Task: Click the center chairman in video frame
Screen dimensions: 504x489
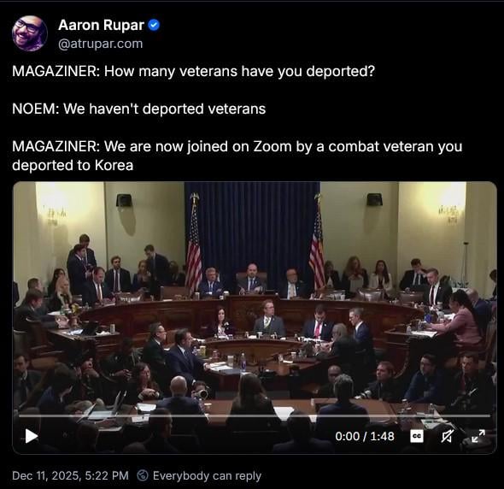Action: 251,280
